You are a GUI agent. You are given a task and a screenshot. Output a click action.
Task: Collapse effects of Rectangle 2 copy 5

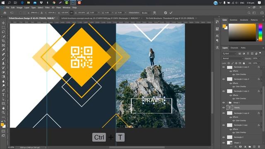click(x=261, y=67)
